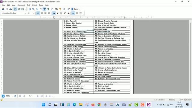Open the Help menu
The image size is (192, 108).
pos(47,5)
